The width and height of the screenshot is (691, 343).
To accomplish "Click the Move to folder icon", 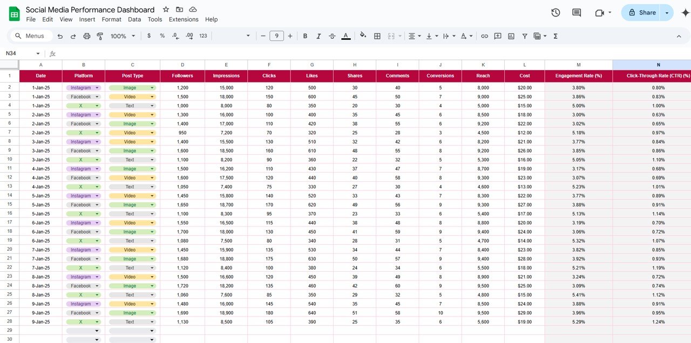I will [179, 10].
